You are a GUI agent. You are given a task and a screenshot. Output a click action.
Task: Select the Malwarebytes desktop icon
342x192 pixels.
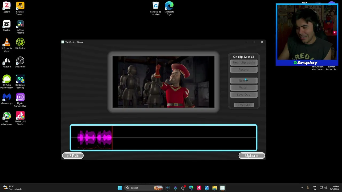[7, 99]
